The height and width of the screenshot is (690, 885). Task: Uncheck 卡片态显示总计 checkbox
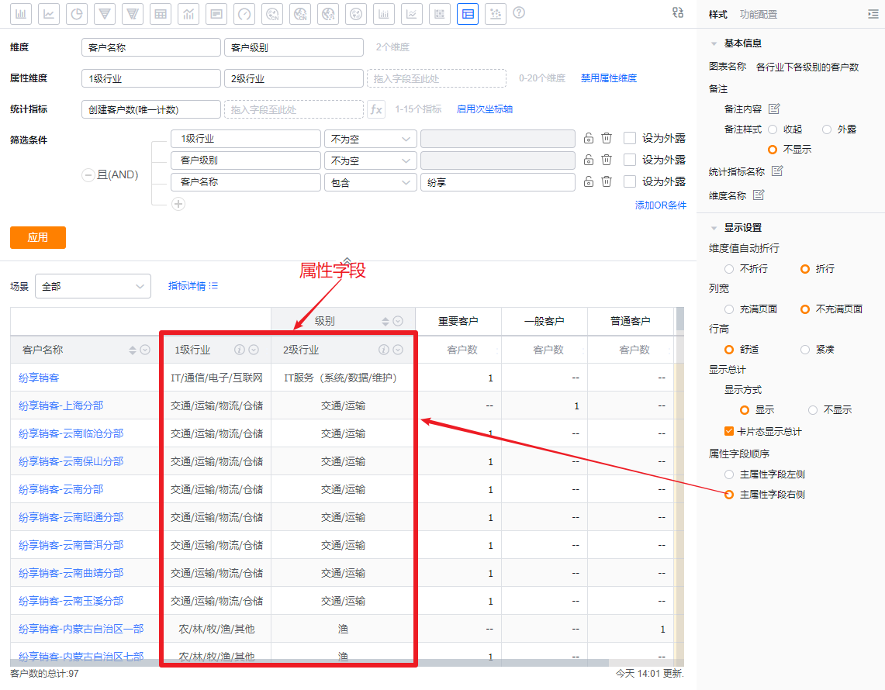728,431
